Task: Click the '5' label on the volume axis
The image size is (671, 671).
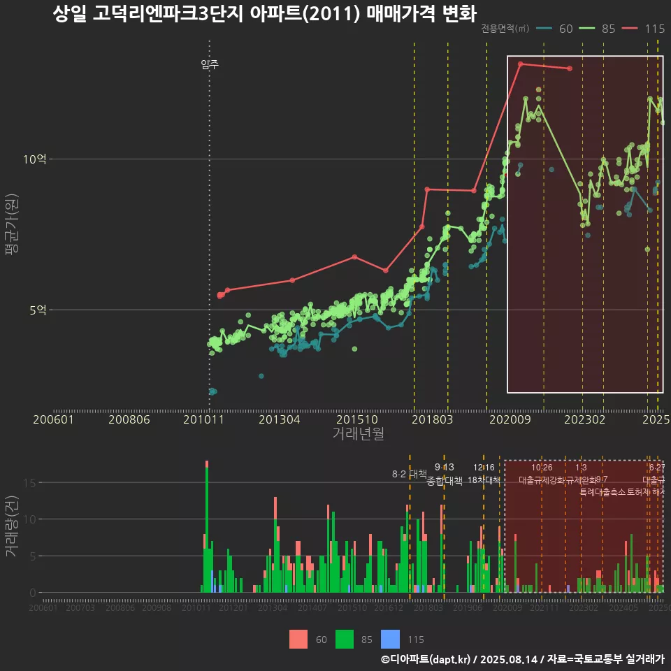Action: click(x=33, y=556)
